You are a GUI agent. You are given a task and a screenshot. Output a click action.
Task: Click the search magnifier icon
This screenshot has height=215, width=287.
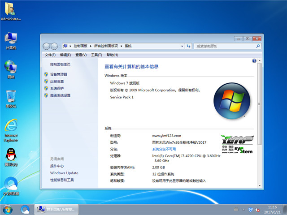click(258, 46)
